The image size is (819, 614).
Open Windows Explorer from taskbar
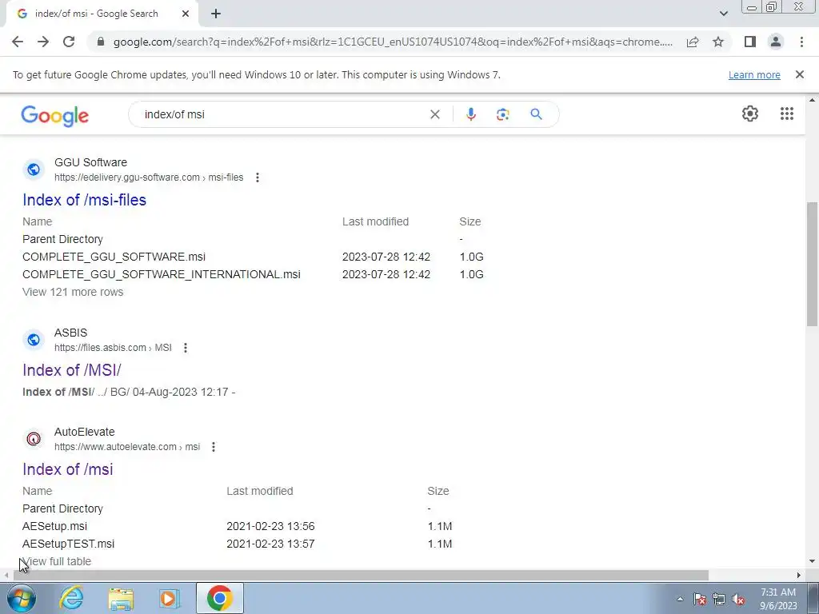pyautogui.click(x=121, y=598)
